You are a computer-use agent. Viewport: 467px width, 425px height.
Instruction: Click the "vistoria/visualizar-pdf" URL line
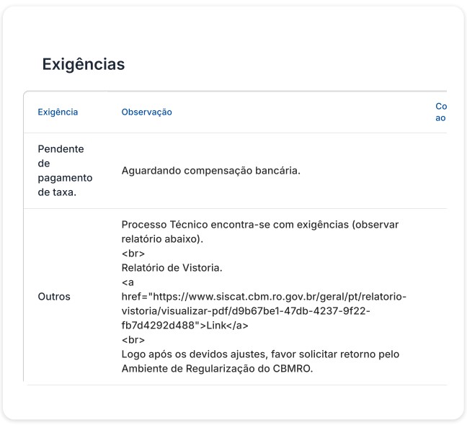245,311
